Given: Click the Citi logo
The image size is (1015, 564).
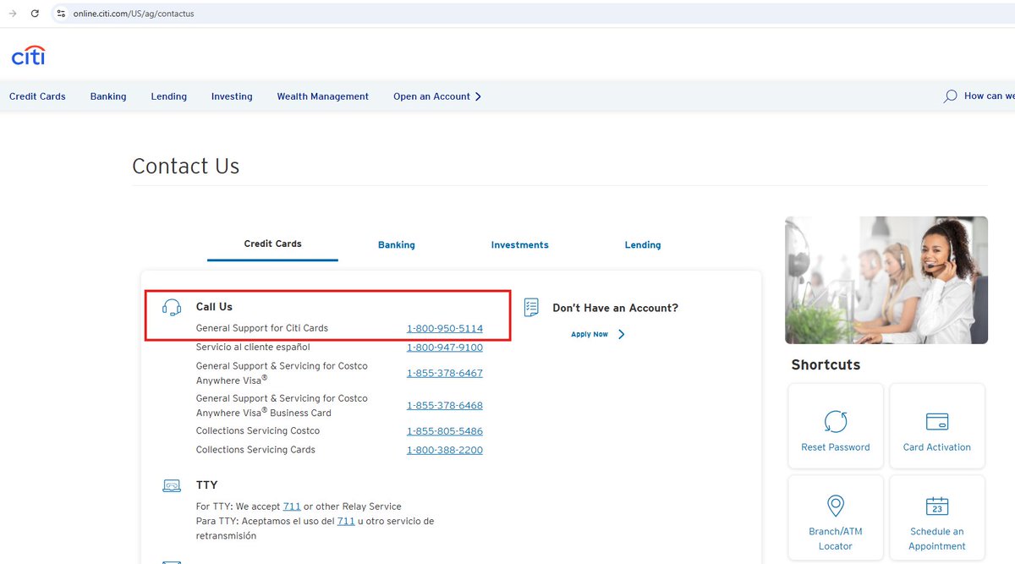Looking at the screenshot, I should click(28, 56).
